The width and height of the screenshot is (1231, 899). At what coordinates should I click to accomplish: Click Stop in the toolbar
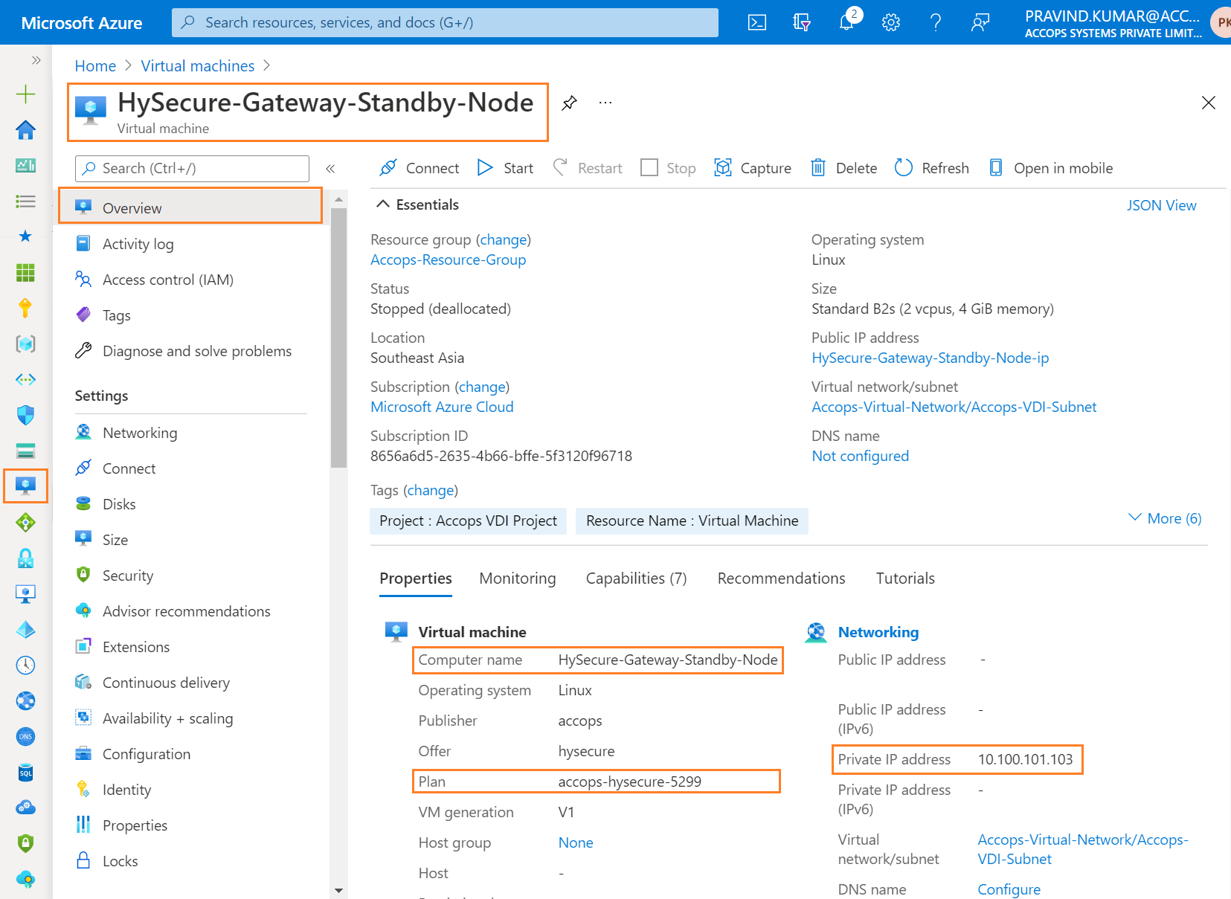pos(668,168)
